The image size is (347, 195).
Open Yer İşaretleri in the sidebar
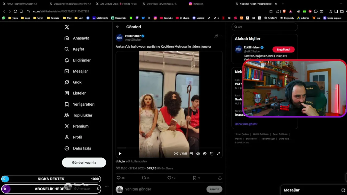tap(79, 104)
